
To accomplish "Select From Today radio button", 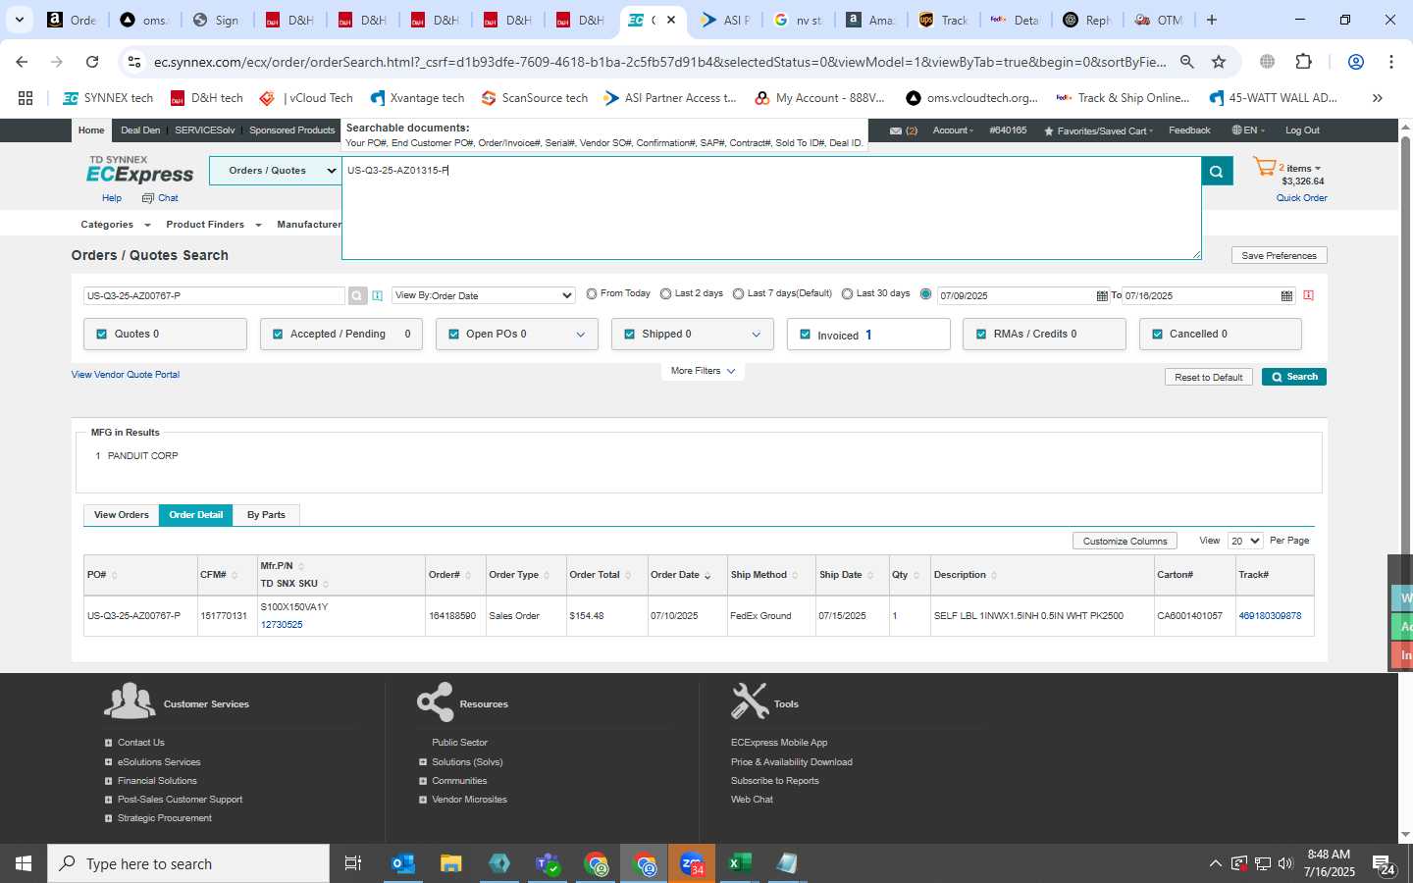I will coord(592,293).
